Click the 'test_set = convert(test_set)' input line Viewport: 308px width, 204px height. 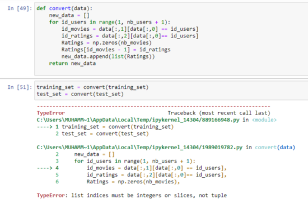coord(80,94)
